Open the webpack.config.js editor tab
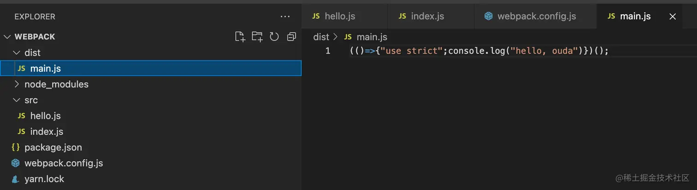Viewport: 697px width, 190px height. 536,17
